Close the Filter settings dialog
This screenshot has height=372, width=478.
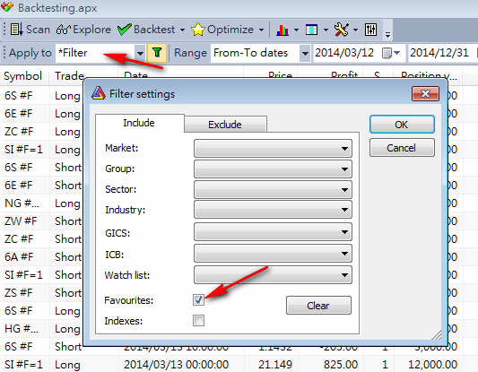point(425,93)
